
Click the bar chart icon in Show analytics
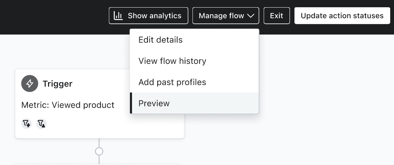pyautogui.click(x=118, y=16)
